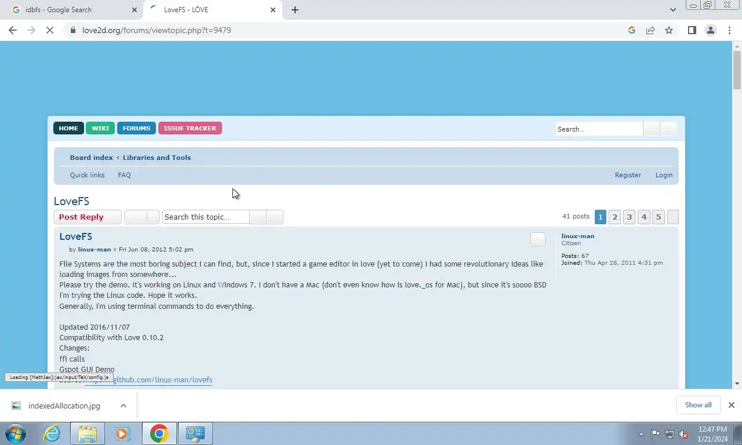The width and height of the screenshot is (742, 445).
Task: Open Windows Media Player from taskbar
Action: point(122,433)
